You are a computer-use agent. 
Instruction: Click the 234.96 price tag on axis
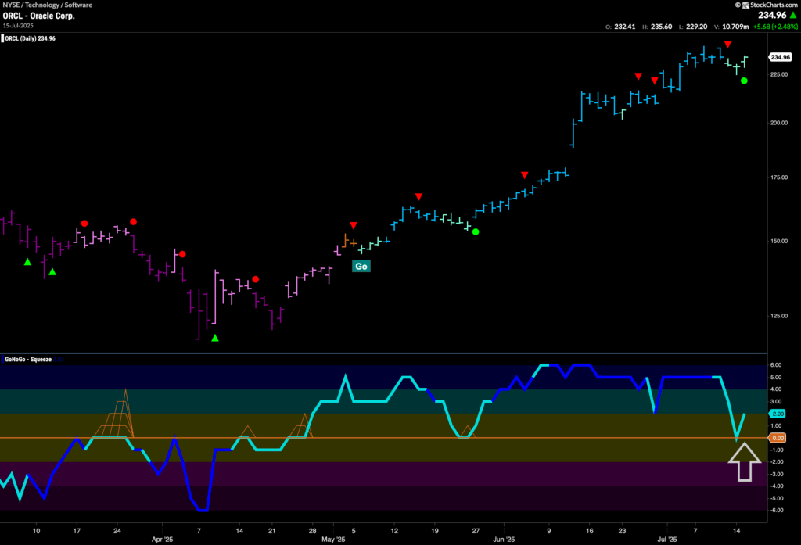[x=779, y=57]
